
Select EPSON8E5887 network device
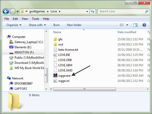click(21, 83)
